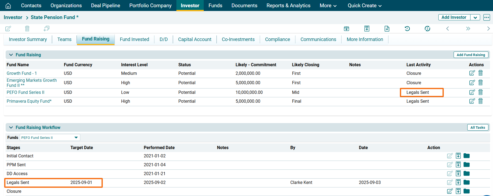Collapse the Fund Raising section

tap(11, 55)
